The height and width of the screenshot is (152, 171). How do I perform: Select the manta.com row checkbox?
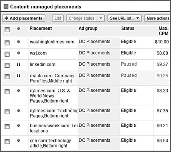click(x=7, y=76)
